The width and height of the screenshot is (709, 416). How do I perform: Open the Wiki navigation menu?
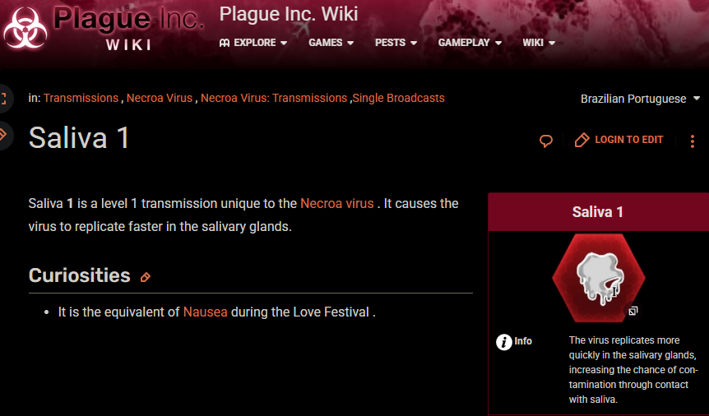point(539,43)
